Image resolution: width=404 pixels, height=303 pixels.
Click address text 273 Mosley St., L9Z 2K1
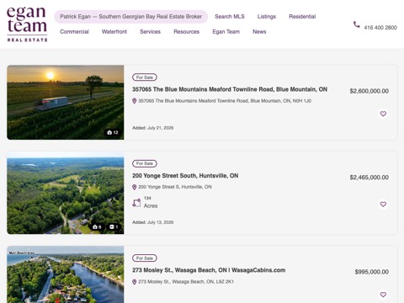pyautogui.click(x=186, y=282)
